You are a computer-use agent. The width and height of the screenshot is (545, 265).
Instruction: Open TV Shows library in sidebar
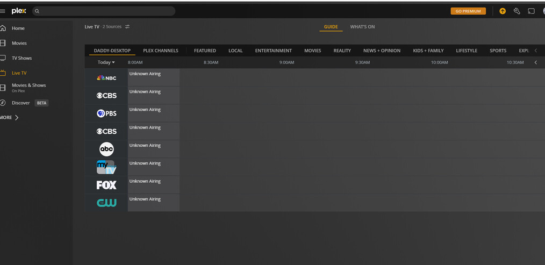[x=21, y=58]
